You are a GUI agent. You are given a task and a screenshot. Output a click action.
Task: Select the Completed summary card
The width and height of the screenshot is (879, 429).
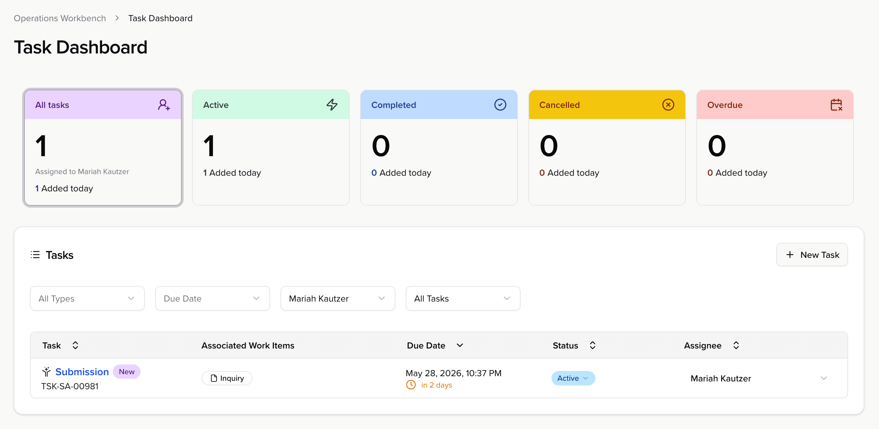tap(439, 148)
